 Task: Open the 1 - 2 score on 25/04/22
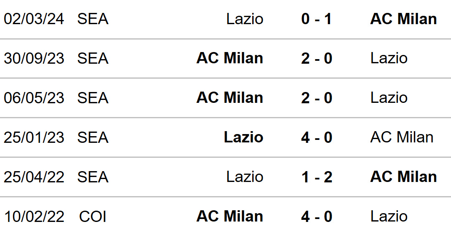click(x=317, y=177)
